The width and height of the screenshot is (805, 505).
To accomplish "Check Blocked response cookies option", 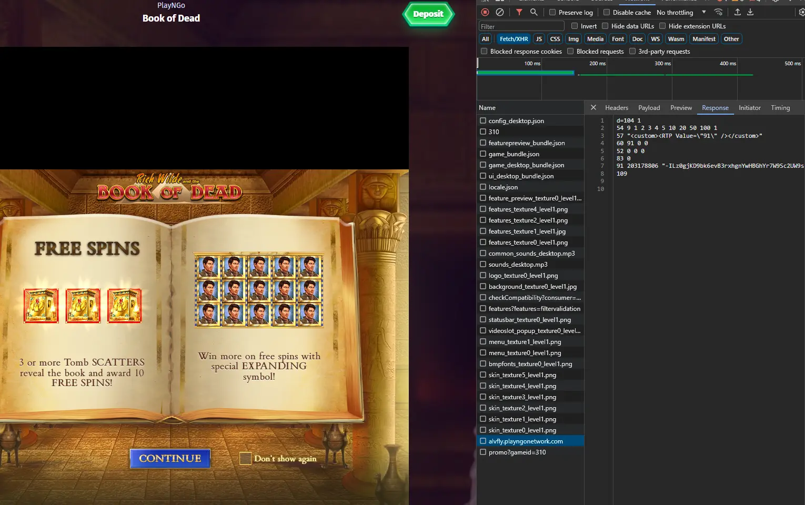I will (x=484, y=51).
